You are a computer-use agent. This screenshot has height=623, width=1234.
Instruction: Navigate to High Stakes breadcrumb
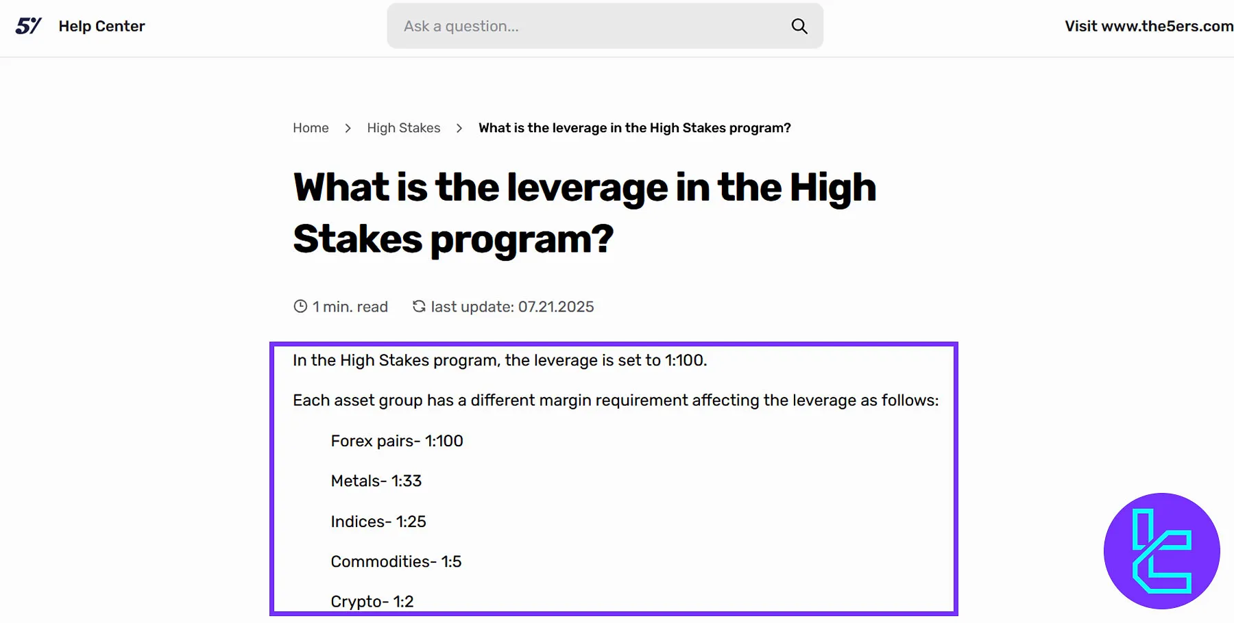(x=404, y=128)
